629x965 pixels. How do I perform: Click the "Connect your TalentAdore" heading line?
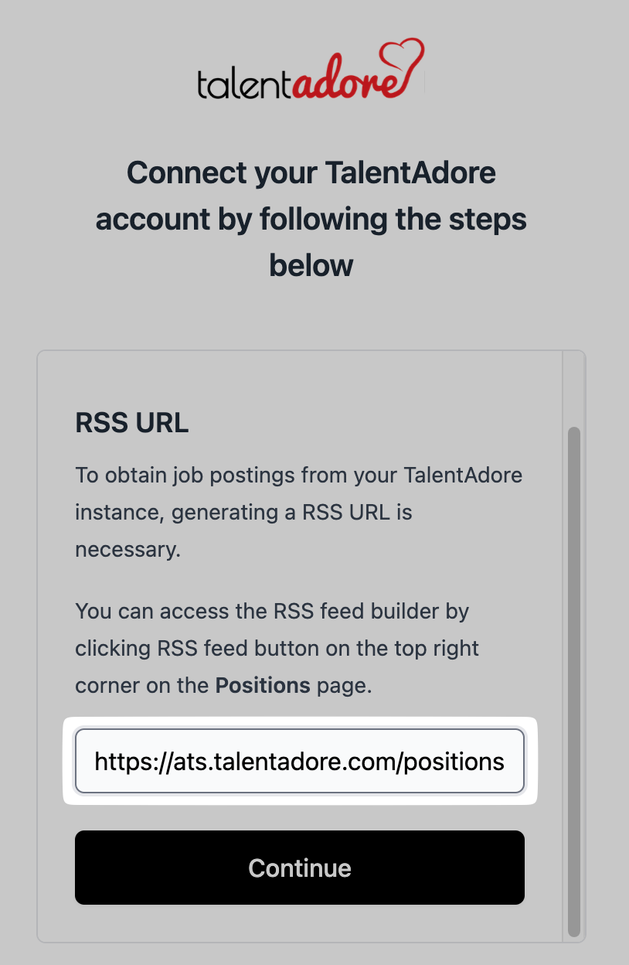tap(311, 172)
